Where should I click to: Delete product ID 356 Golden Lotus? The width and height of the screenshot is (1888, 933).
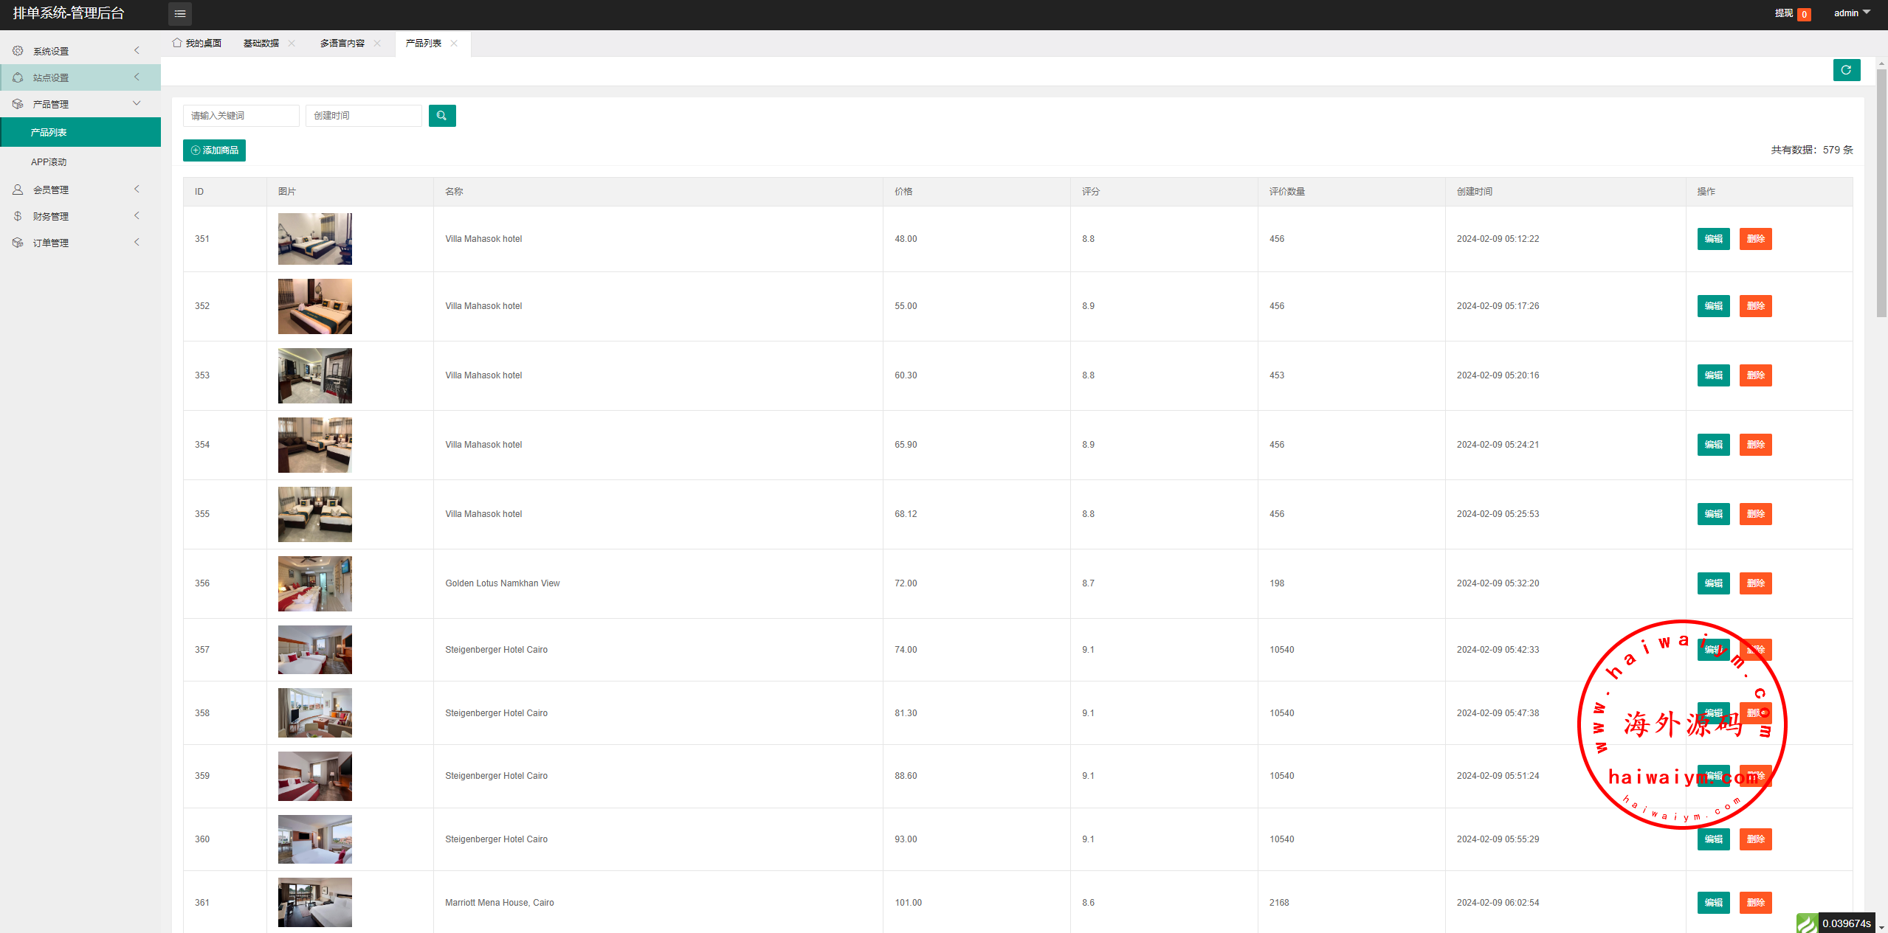pyautogui.click(x=1755, y=583)
